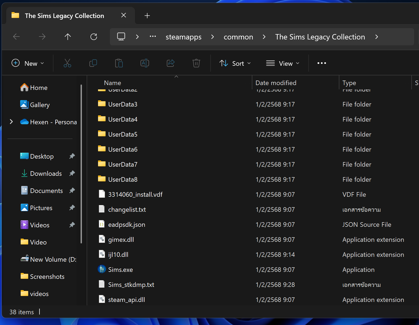Click the eadpsdk.json file icon

(x=102, y=224)
